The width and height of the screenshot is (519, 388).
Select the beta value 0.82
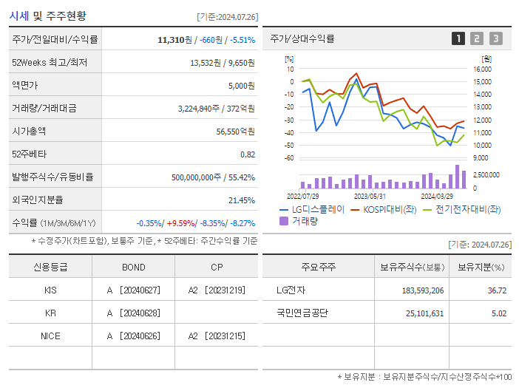pos(248,154)
